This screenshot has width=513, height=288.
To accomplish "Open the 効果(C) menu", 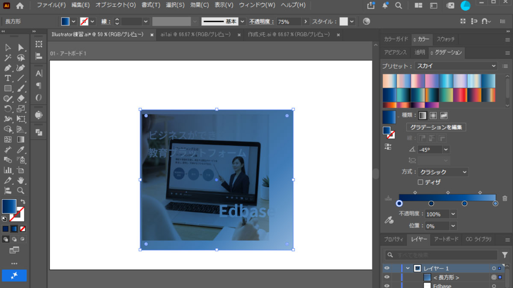I will [x=200, y=6].
